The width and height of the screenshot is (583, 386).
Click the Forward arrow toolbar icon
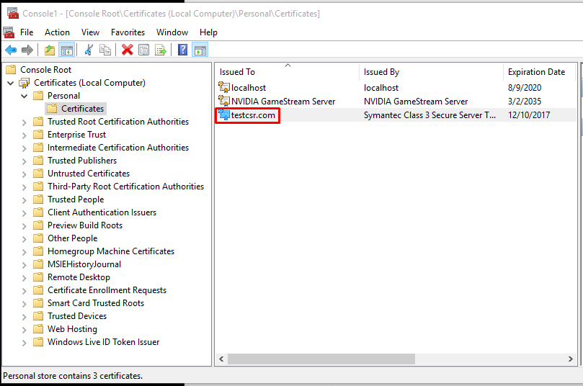[27, 50]
